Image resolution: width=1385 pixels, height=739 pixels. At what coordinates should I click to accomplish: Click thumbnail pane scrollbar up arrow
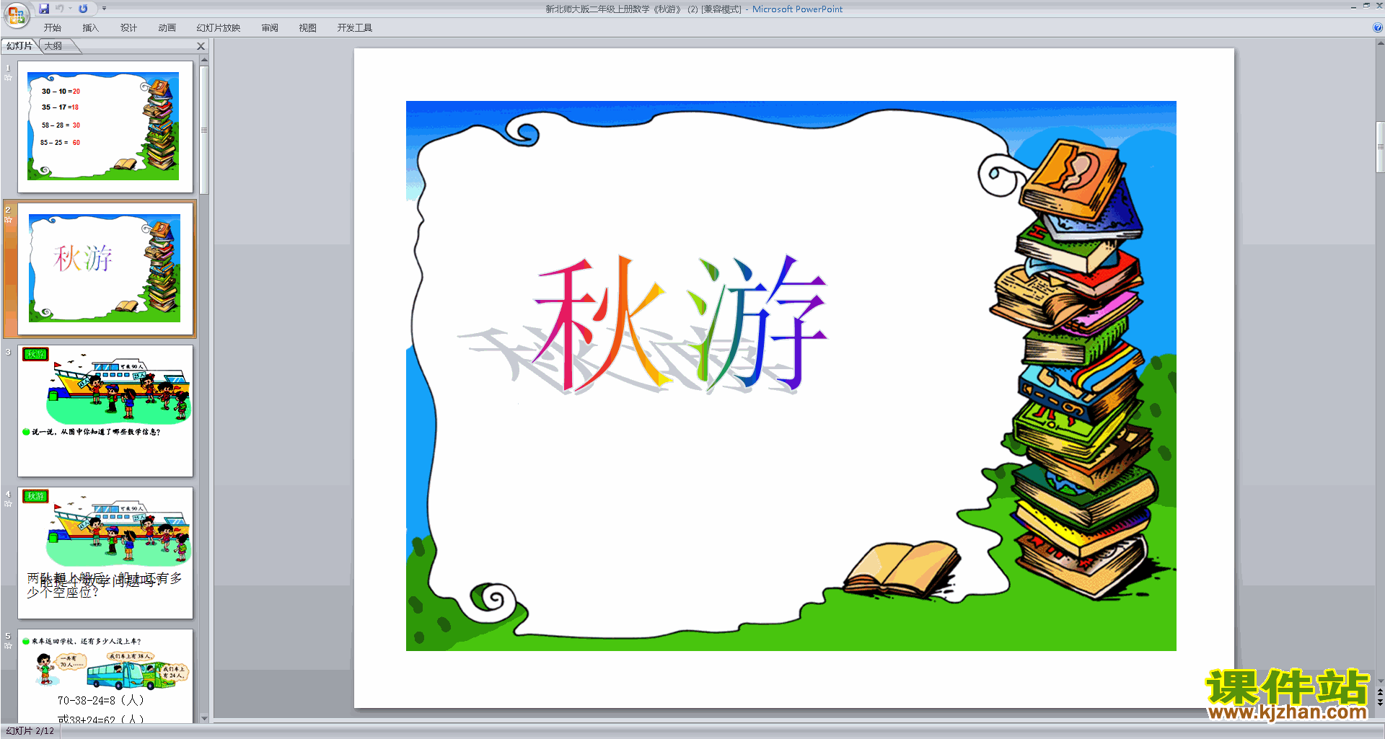204,60
